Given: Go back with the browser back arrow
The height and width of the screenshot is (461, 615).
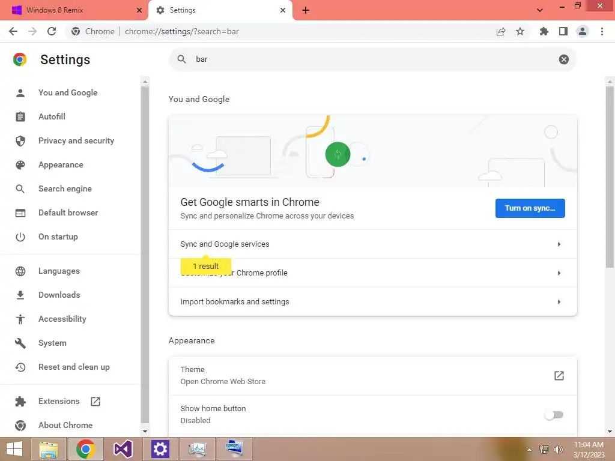Looking at the screenshot, I should pos(13,31).
